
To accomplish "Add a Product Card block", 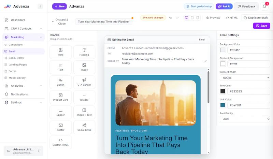I will click(x=61, y=97).
